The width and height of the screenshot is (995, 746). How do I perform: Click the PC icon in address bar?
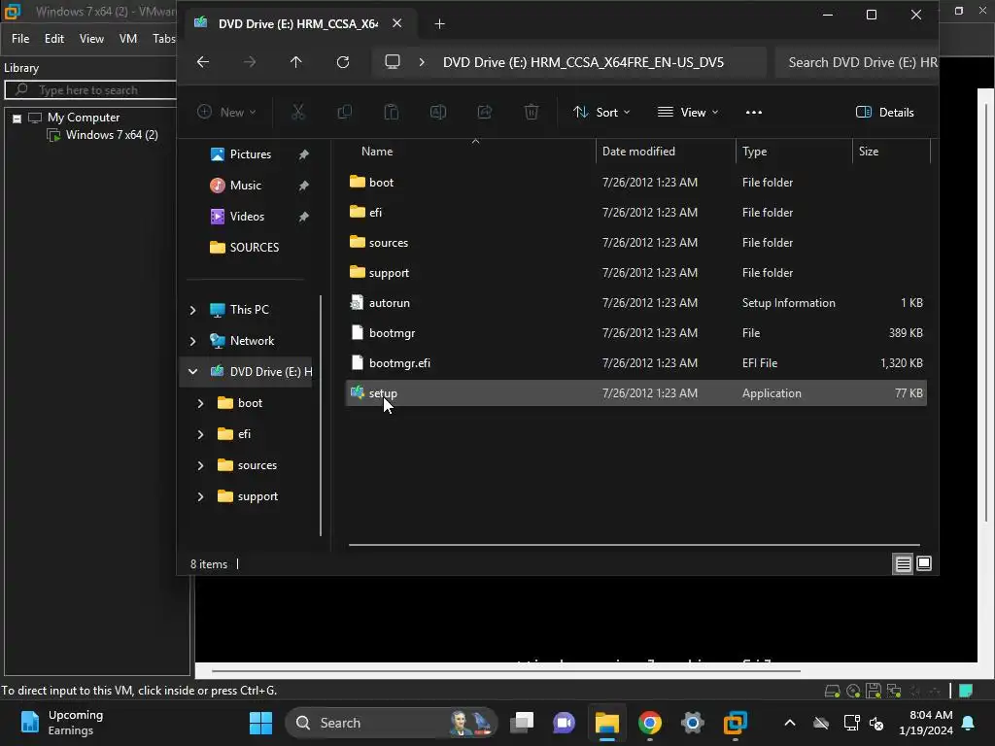point(393,62)
